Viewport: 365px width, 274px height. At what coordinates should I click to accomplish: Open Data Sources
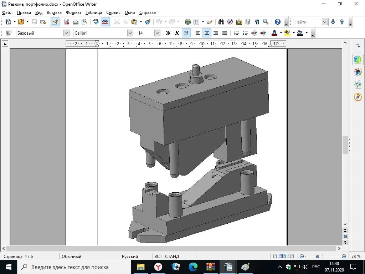(248, 22)
